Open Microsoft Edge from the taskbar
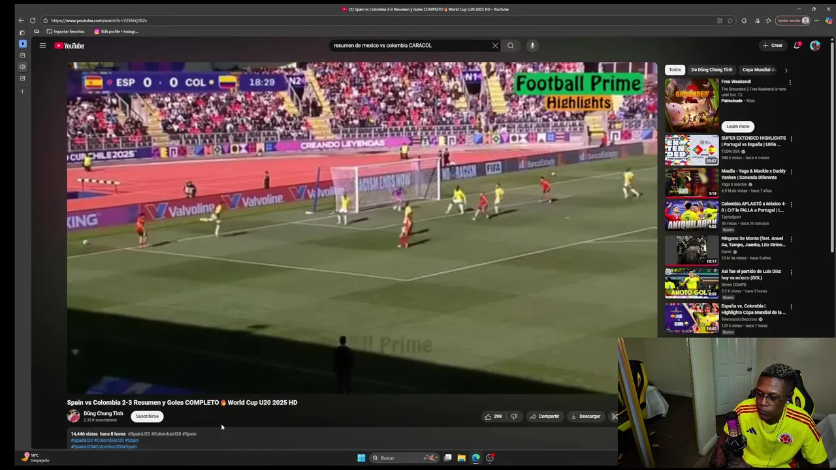 coord(475,458)
